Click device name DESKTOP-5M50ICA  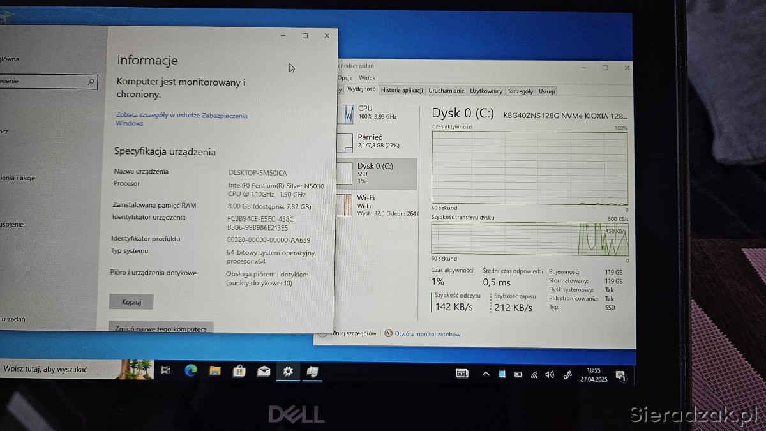point(257,173)
